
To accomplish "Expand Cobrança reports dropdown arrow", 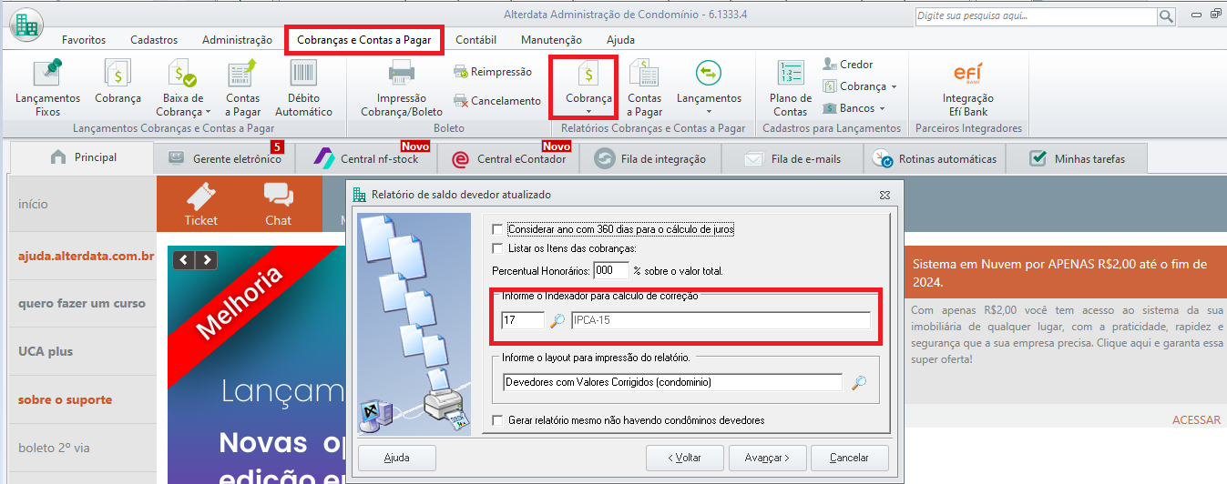I will pos(588,111).
